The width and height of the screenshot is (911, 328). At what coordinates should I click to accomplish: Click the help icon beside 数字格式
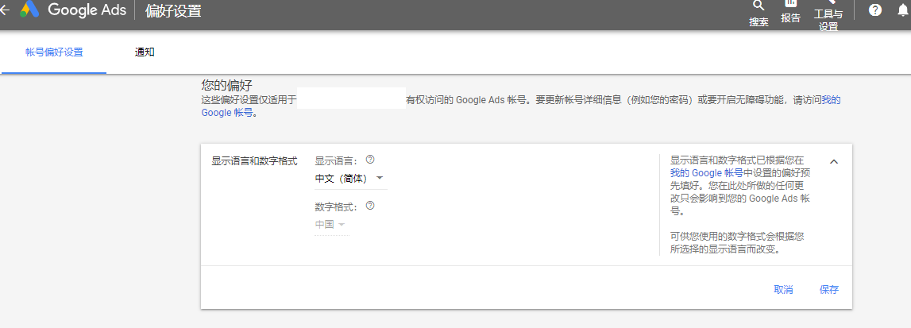[370, 206]
